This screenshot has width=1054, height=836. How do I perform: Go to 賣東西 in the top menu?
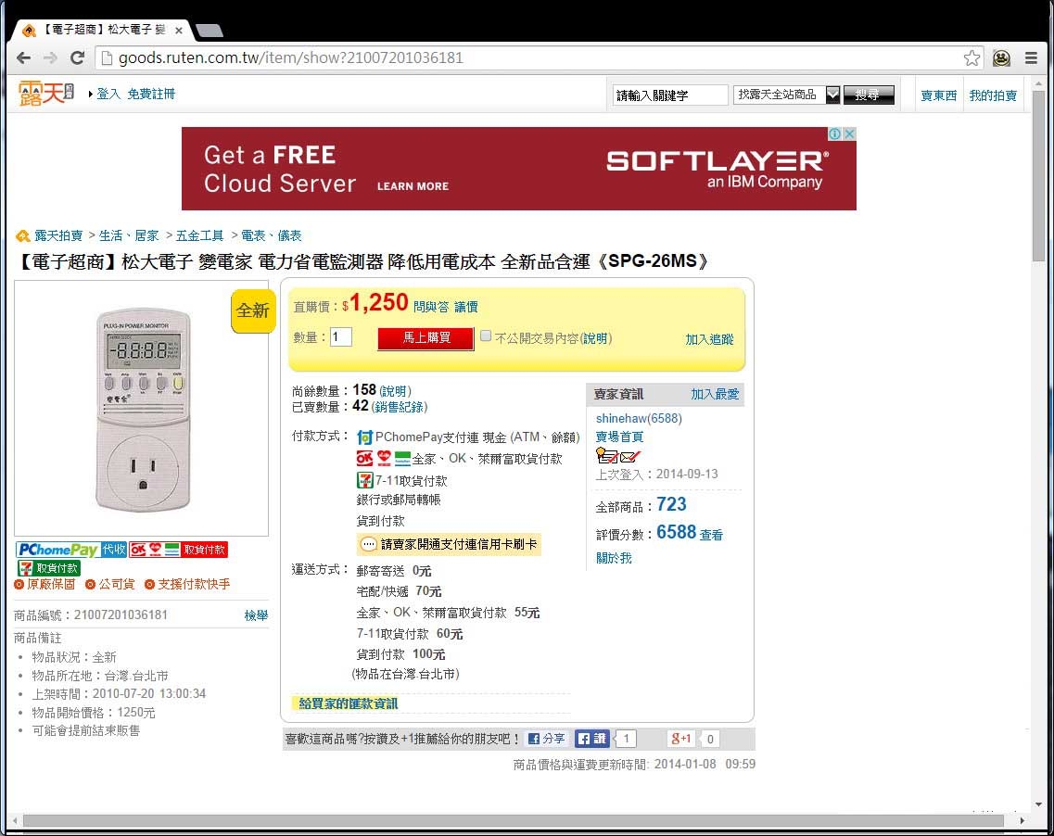(938, 95)
